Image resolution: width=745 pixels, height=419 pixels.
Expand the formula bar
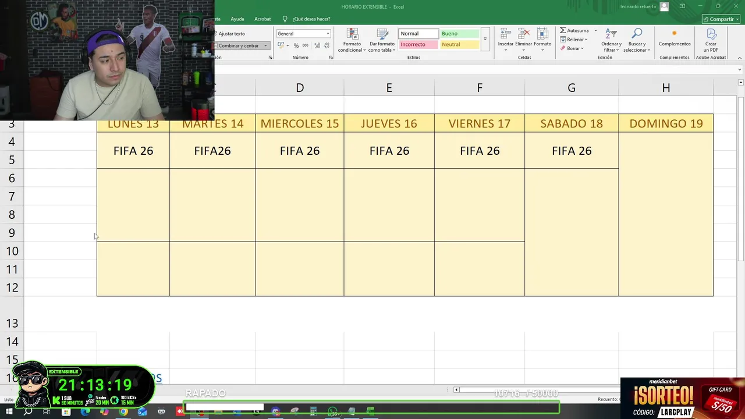(740, 70)
